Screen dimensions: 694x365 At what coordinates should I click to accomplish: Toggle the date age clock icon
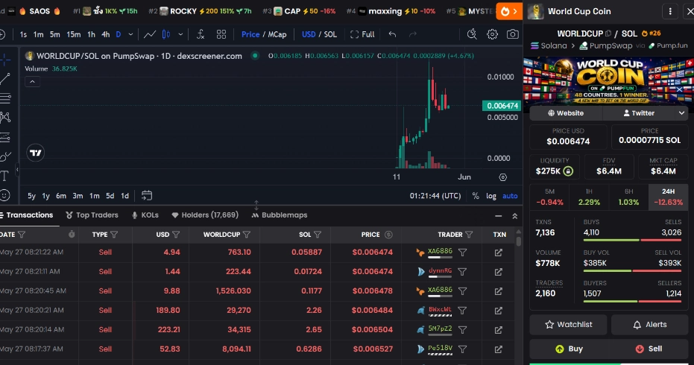coord(72,235)
